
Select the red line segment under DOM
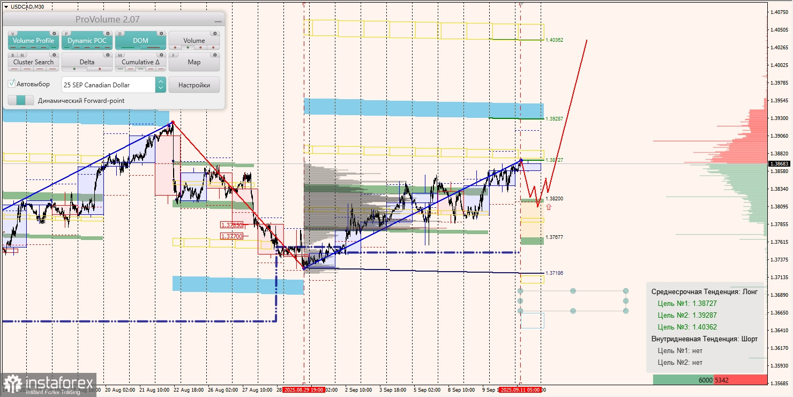point(153,47)
